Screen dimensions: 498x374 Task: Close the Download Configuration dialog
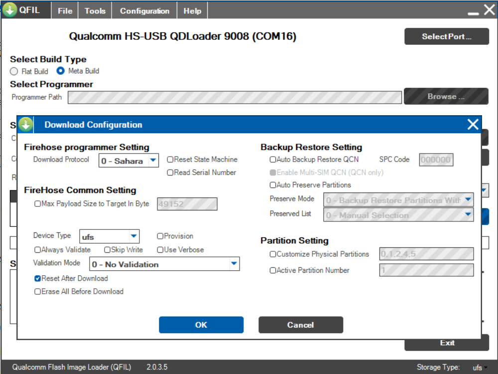click(x=473, y=124)
